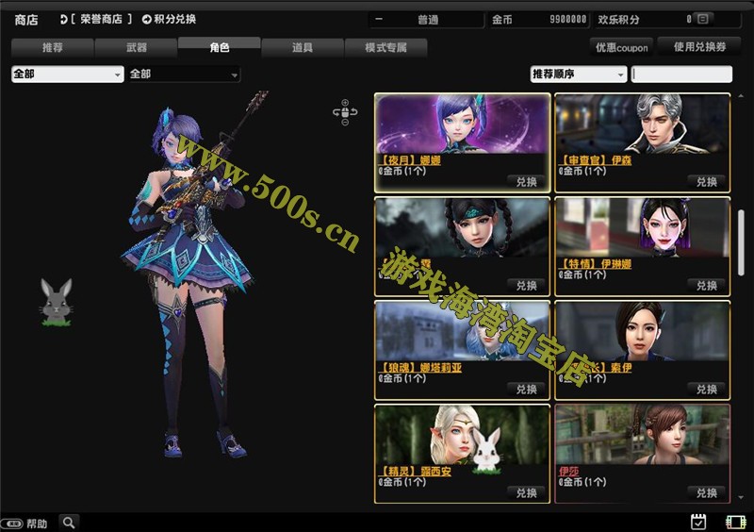The width and height of the screenshot is (754, 532).
Task: Click the 使用兑换券 button
Action: 699,45
